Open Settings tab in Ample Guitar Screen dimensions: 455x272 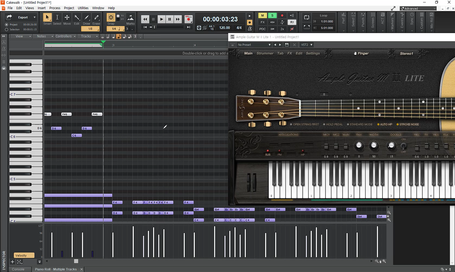(x=313, y=53)
